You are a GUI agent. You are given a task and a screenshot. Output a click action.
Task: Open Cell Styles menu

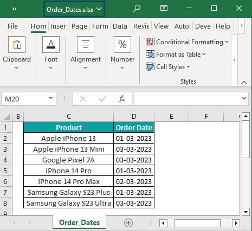coord(168,67)
